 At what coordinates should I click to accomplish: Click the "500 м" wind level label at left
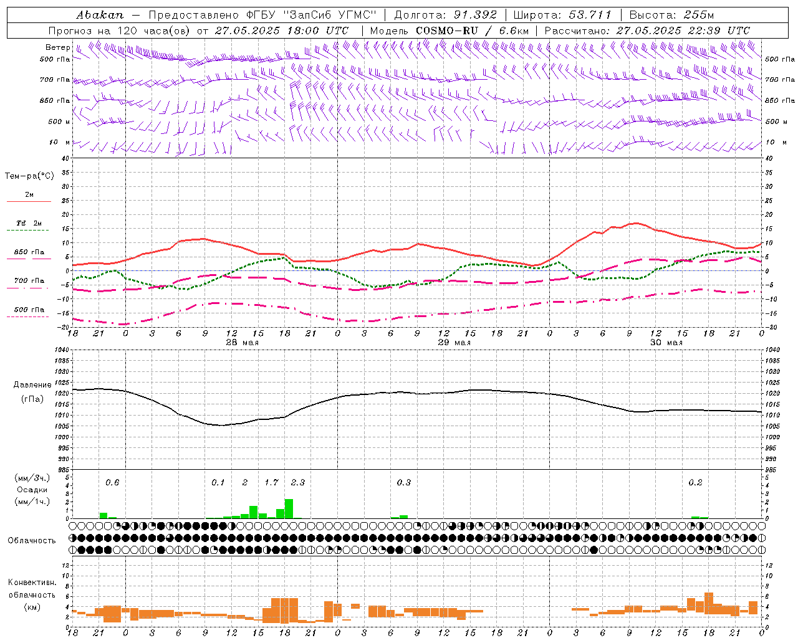(59, 121)
